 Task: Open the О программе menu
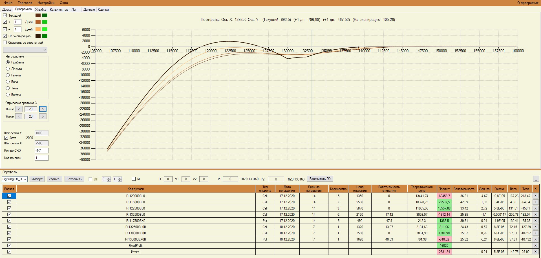pos(528,3)
